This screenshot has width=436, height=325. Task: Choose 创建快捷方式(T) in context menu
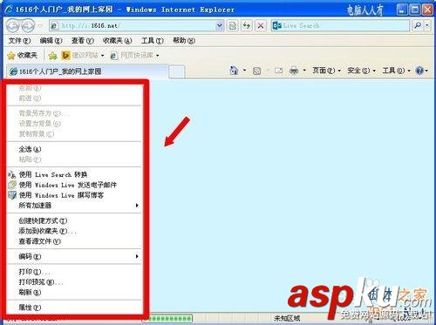74,220
